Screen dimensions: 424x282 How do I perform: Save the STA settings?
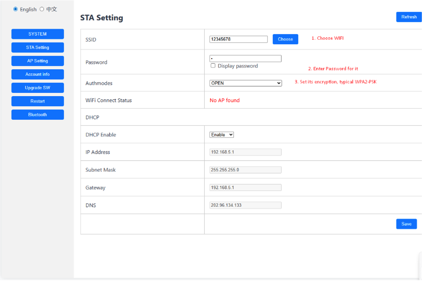point(406,224)
